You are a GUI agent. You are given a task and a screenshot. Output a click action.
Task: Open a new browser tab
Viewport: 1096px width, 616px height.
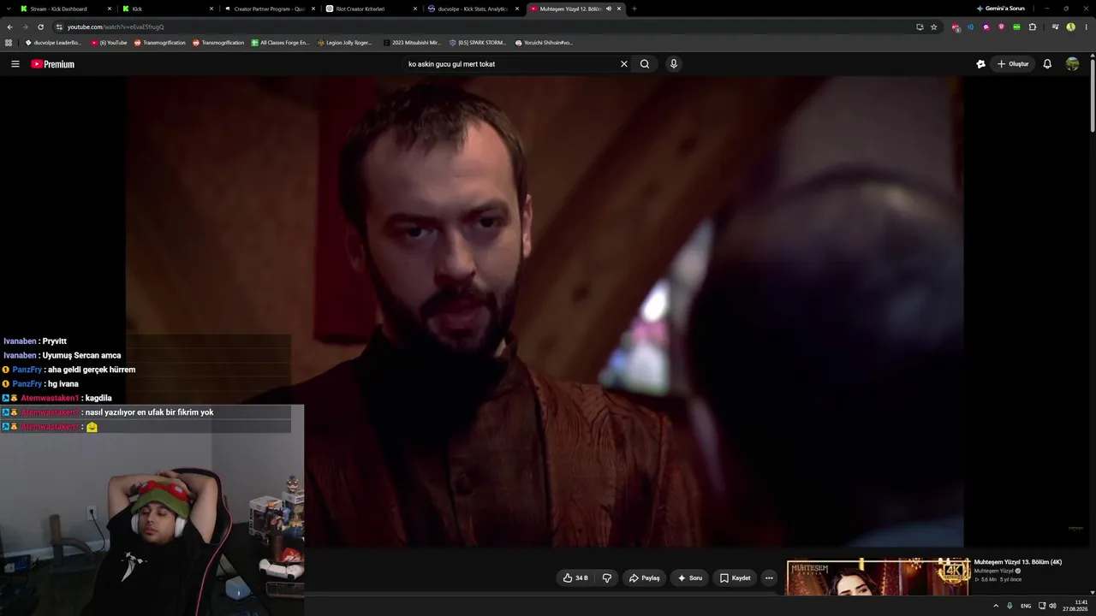click(634, 9)
